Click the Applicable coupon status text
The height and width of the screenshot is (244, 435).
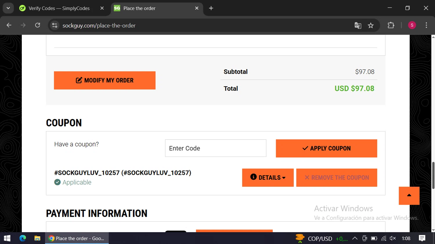click(77, 182)
